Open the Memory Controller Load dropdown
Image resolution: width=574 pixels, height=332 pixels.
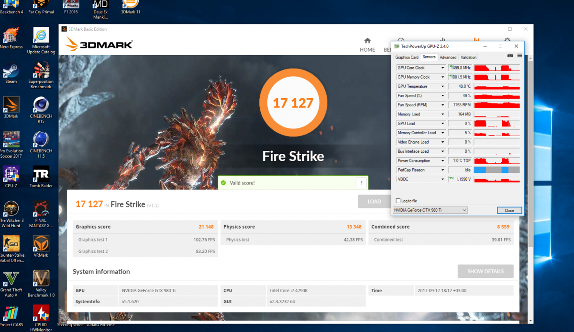pos(443,133)
